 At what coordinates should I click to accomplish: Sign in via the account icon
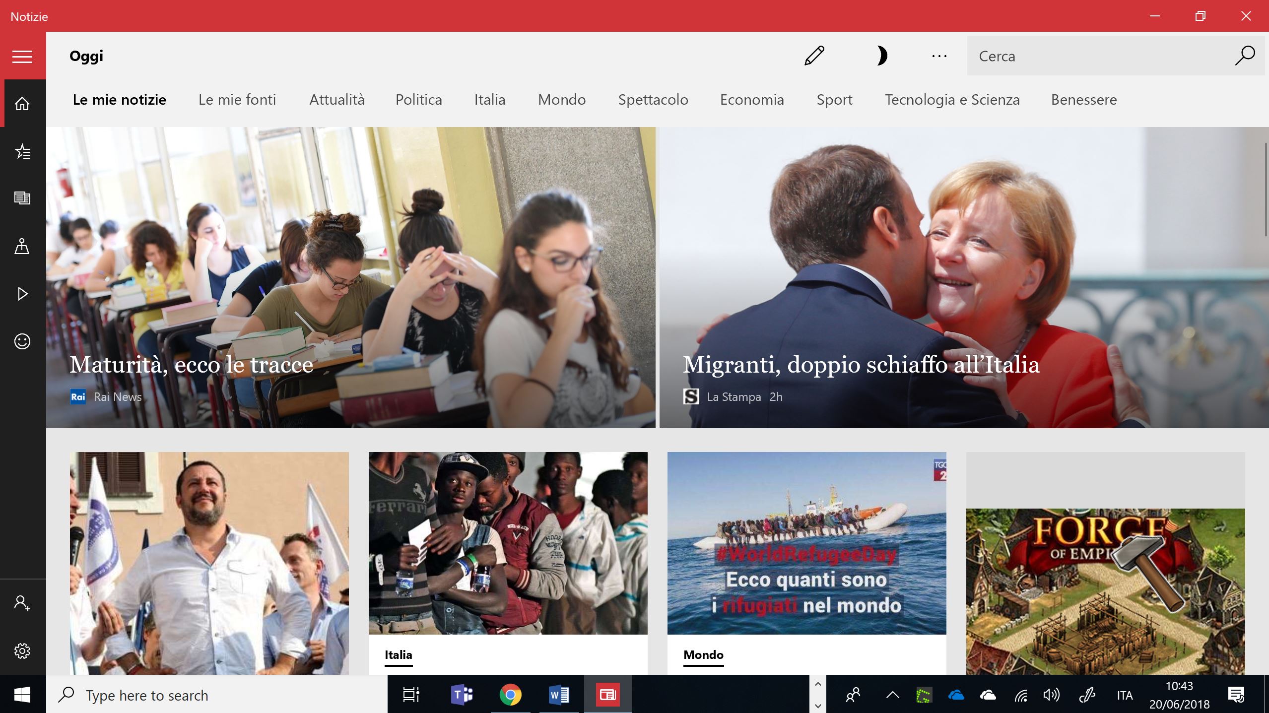point(22,603)
